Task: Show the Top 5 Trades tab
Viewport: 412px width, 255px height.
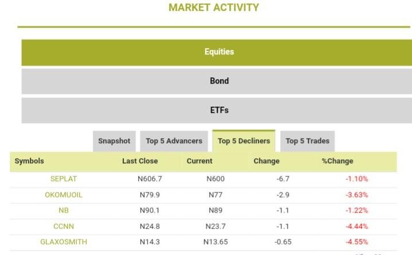Action: 308,141
